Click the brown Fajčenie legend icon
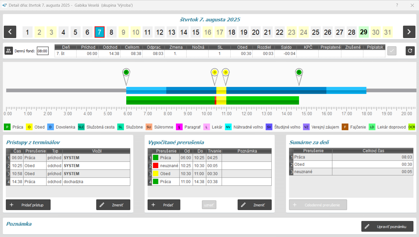The image size is (419, 237). [345, 127]
